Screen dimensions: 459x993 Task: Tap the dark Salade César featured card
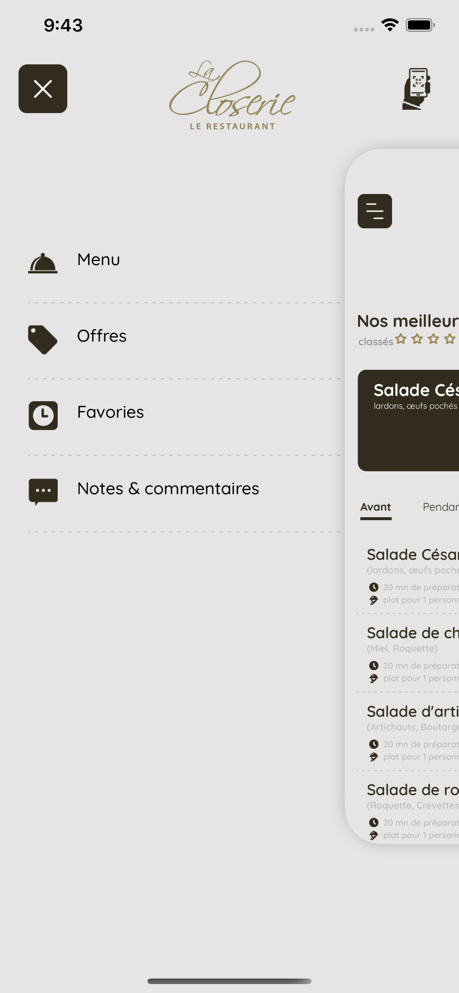click(x=408, y=421)
